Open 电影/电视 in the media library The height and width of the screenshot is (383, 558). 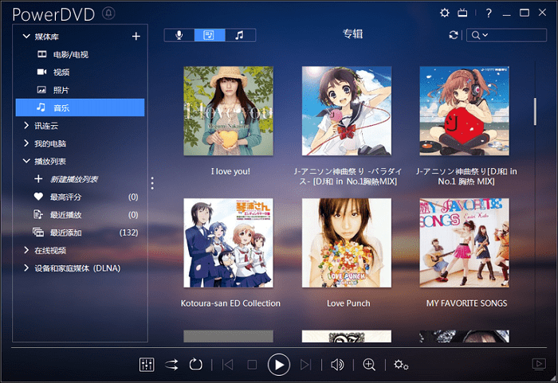point(80,54)
